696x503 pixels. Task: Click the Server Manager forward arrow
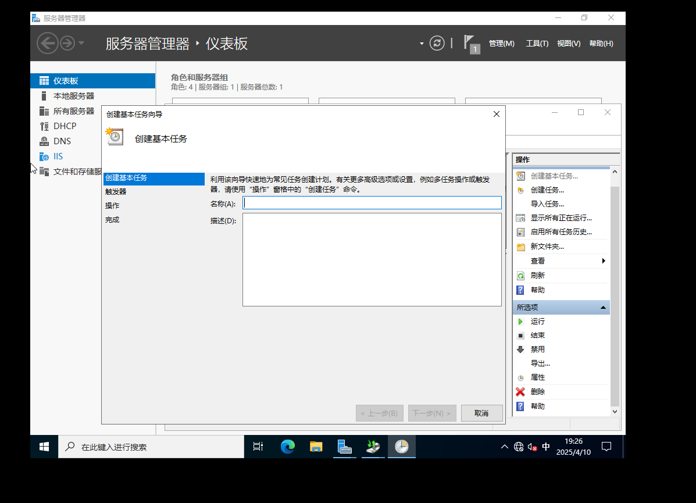[x=67, y=43]
